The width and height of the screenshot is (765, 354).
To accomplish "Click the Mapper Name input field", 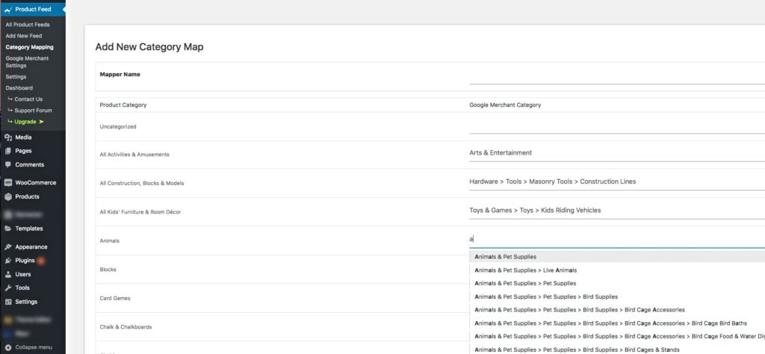I will 616,76.
